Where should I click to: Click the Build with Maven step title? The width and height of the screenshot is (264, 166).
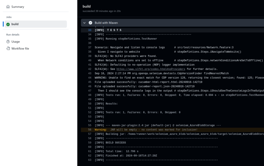[106, 23]
